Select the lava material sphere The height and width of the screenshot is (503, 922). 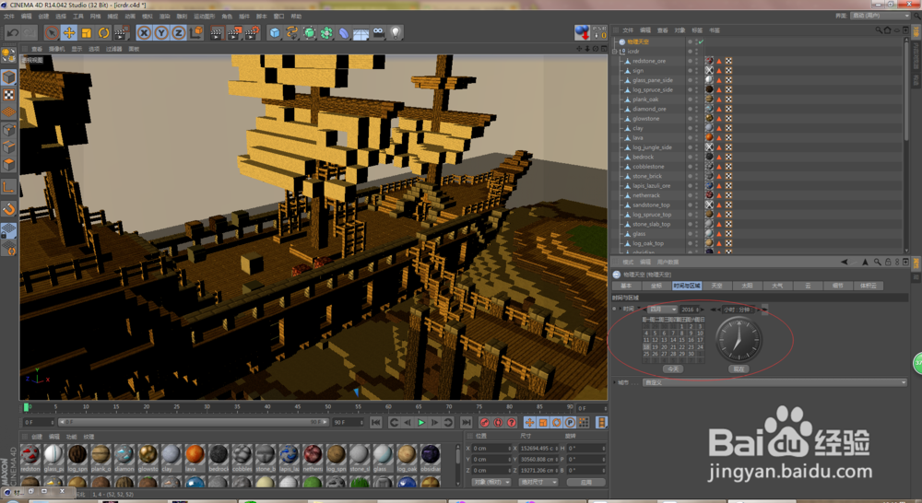point(195,454)
